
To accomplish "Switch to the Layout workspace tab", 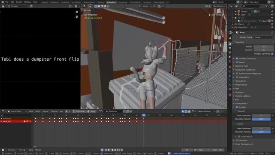I will (45, 3).
